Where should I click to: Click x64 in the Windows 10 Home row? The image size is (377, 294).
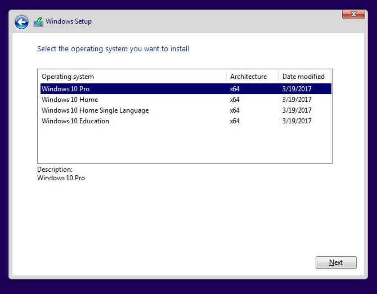click(x=235, y=100)
